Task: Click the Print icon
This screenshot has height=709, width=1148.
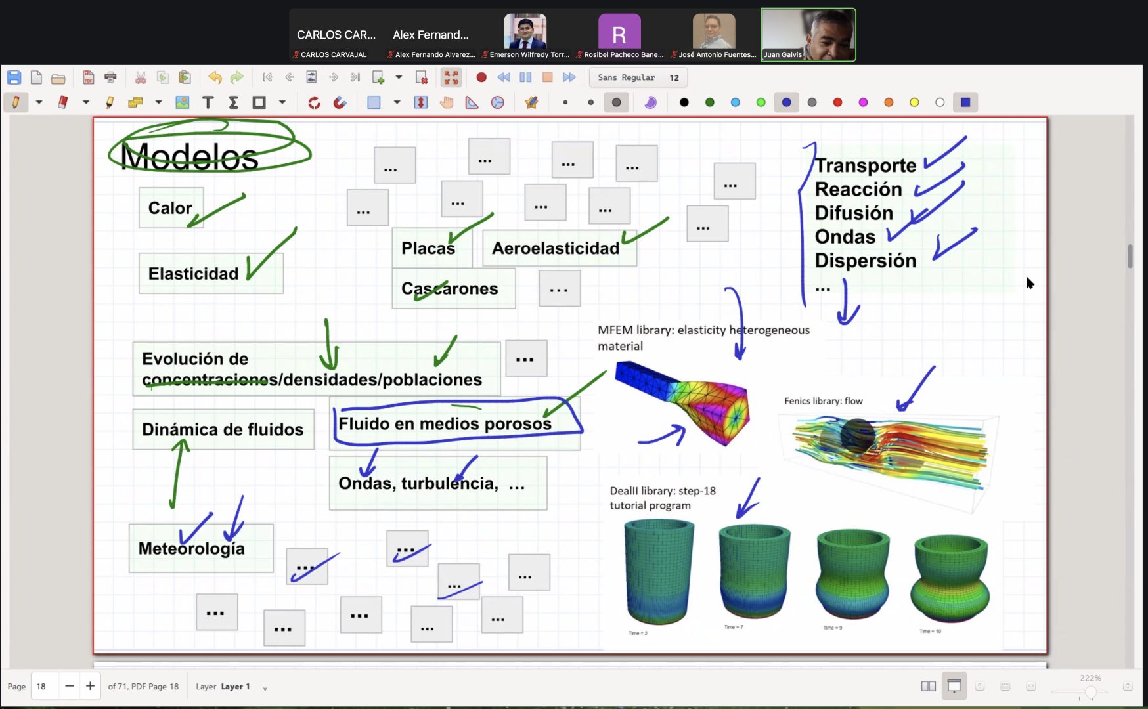Action: (x=110, y=77)
